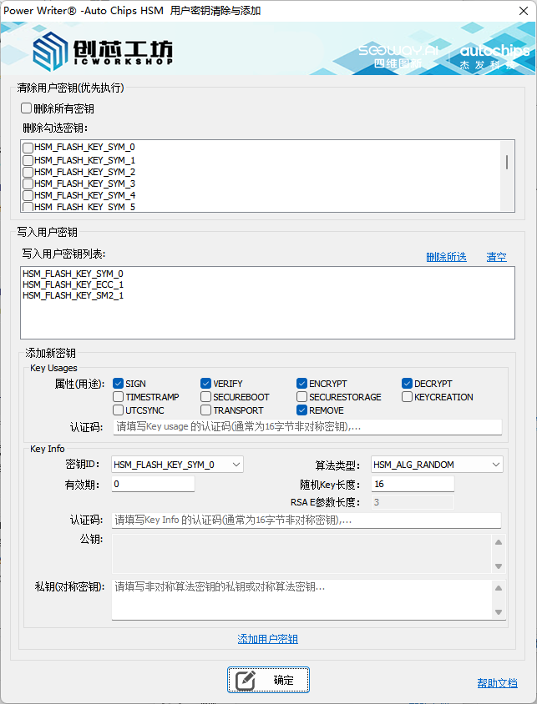Enable the delete all keys checkbox
This screenshot has height=704, width=537.
(x=27, y=108)
